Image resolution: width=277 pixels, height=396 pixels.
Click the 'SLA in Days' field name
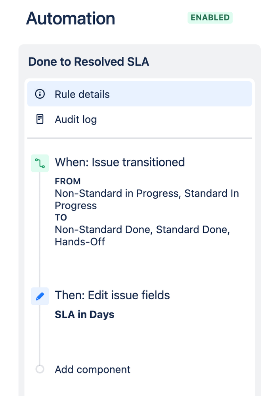pyautogui.click(x=84, y=315)
